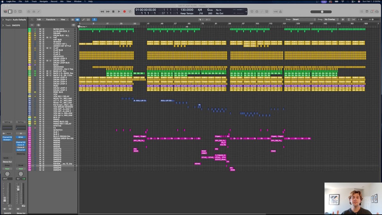
Task: Click the Play transport button
Action: click(x=119, y=12)
